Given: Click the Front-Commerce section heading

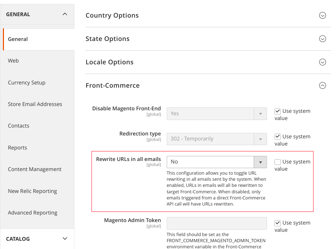Looking at the screenshot, I should (112, 86).
